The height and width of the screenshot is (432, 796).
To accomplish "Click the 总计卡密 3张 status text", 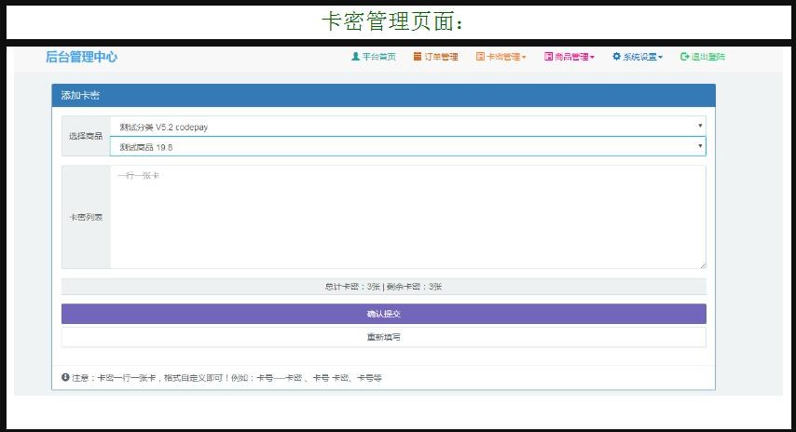I will point(384,287).
